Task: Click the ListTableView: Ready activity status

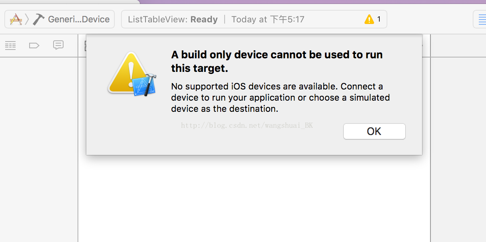Action: pyautogui.click(x=173, y=20)
